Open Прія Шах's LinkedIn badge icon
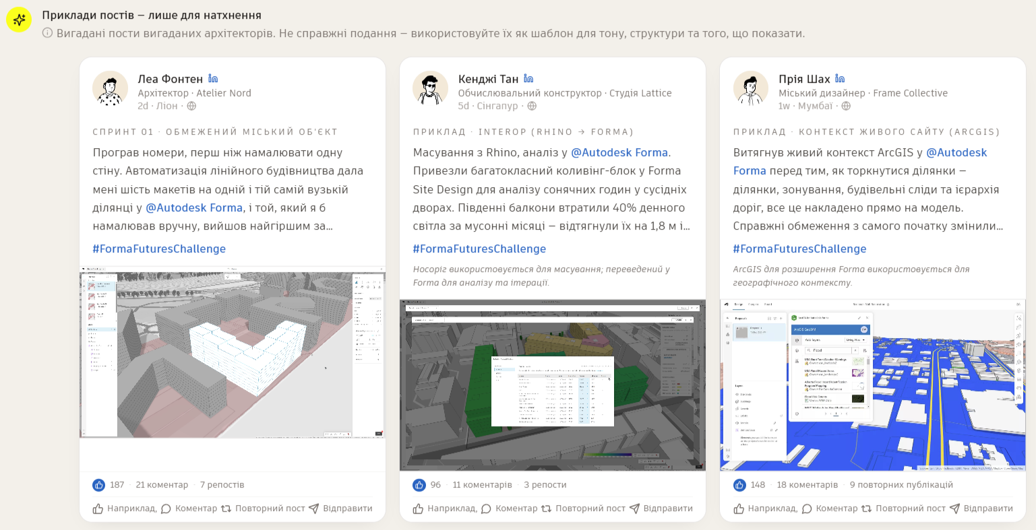This screenshot has height=530, width=1036. point(840,79)
